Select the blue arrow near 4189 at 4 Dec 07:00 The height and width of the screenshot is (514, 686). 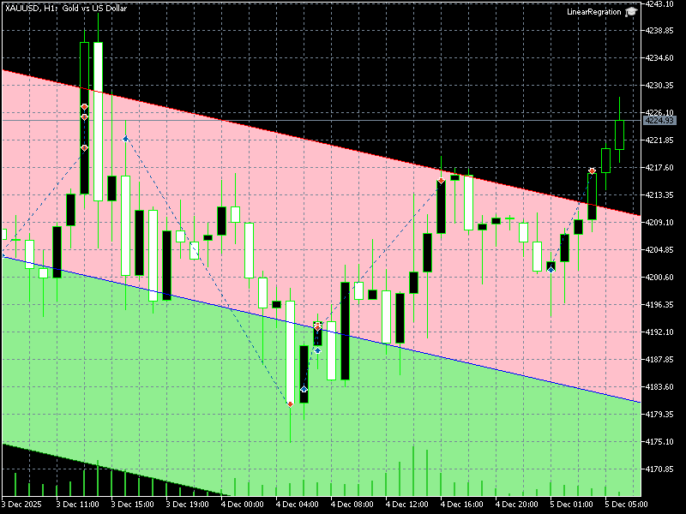(317, 350)
